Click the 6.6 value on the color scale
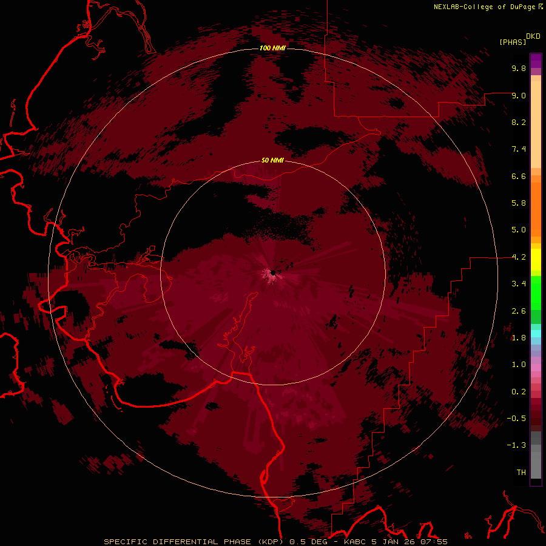Viewport: 546px width, 546px height. coord(519,176)
